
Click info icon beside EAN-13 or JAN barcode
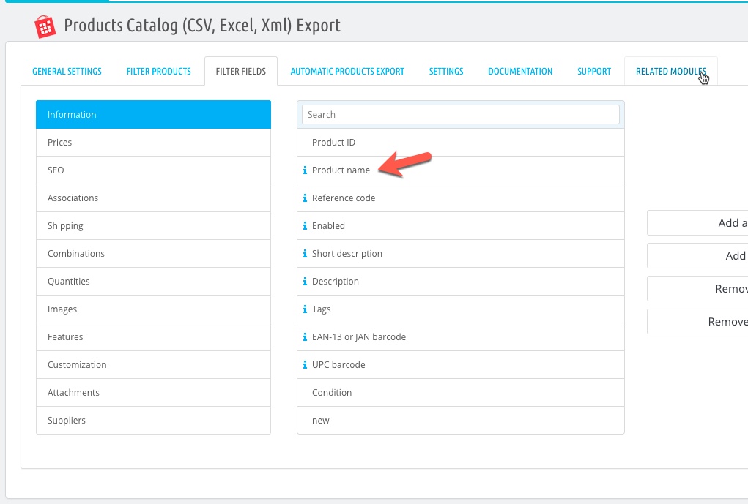click(305, 336)
